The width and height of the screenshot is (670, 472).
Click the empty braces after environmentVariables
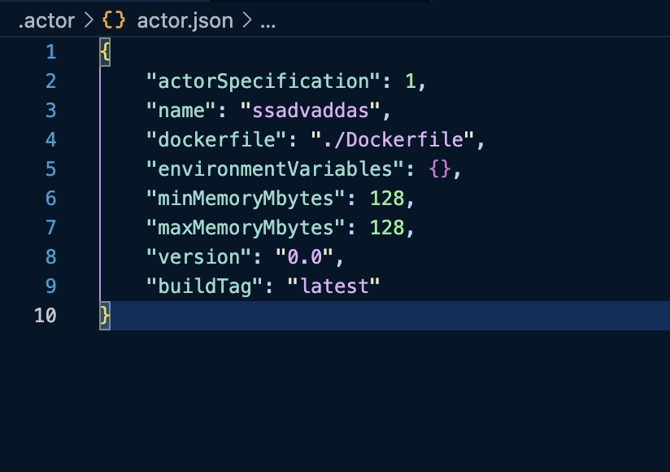click(440, 169)
